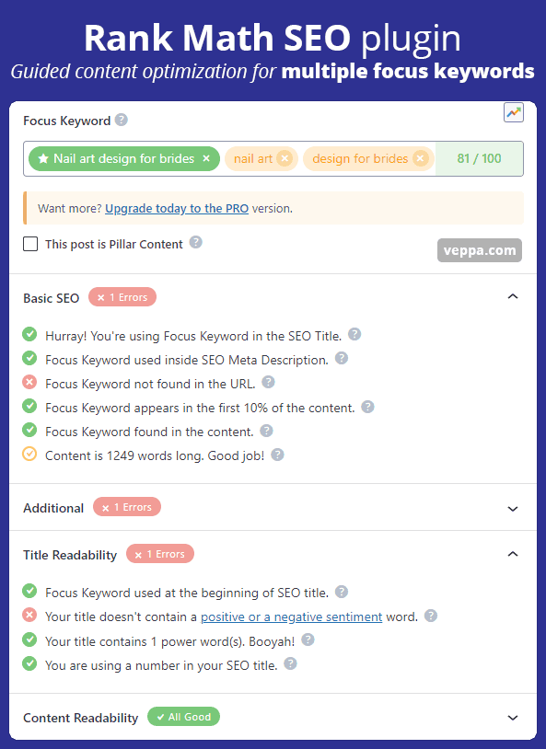Viewport: 546px width, 749px height.
Task: Show help for sentiment word warning
Action: point(431,616)
